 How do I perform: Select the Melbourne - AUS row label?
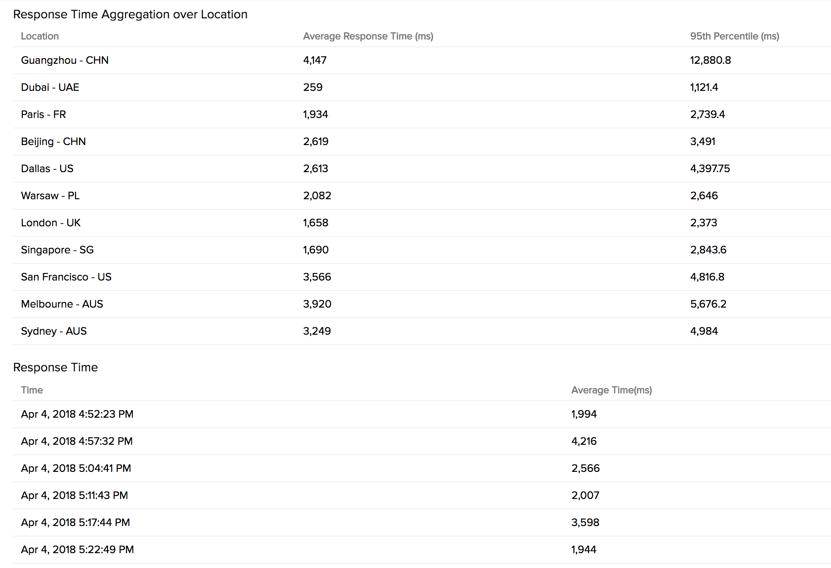click(x=62, y=304)
